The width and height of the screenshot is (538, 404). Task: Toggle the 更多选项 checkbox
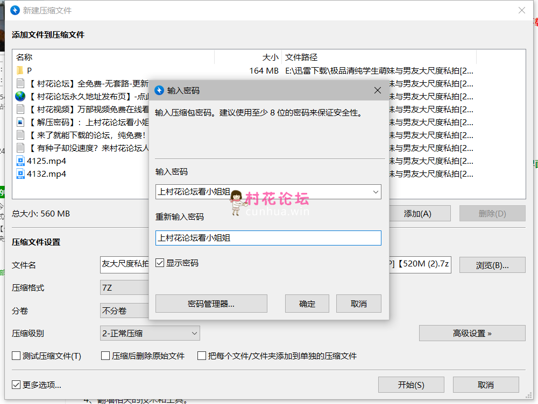[x=16, y=385]
